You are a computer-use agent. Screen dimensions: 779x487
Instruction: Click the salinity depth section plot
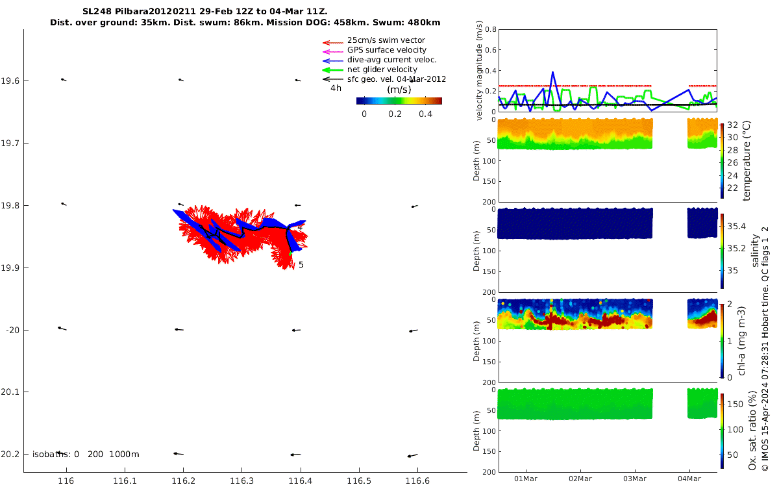coord(607,250)
